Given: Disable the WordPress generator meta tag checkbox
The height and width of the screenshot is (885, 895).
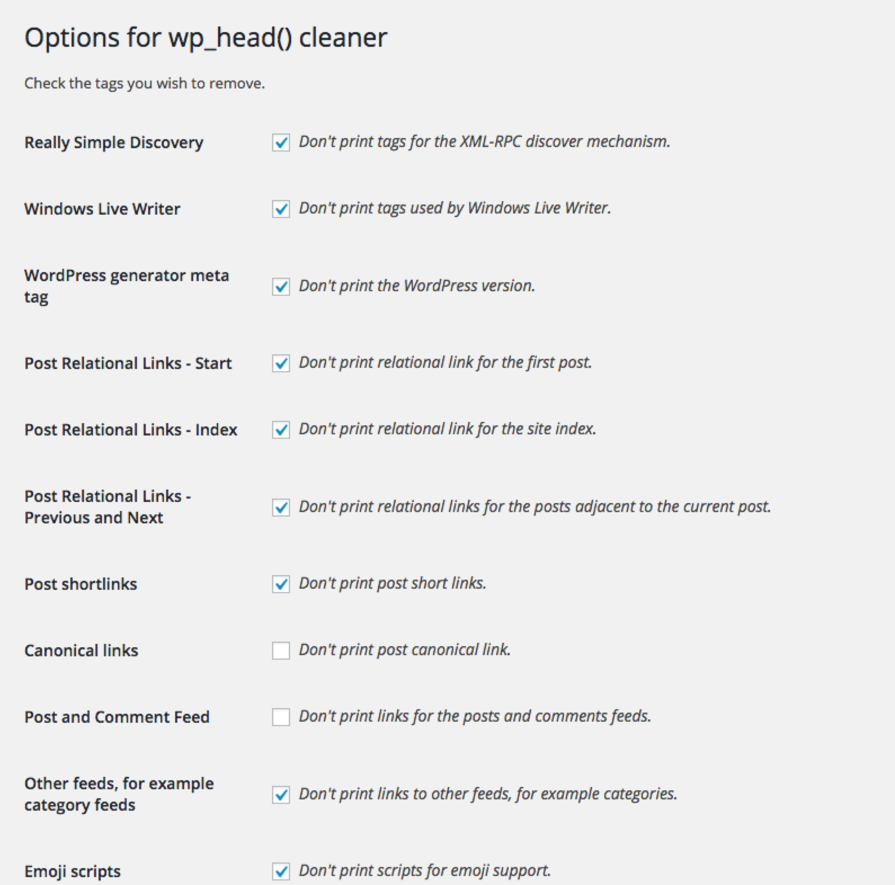Looking at the screenshot, I should coord(281,287).
